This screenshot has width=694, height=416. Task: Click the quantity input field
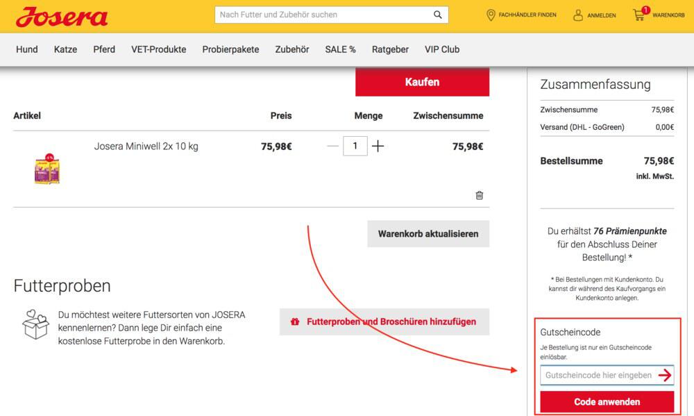355,146
